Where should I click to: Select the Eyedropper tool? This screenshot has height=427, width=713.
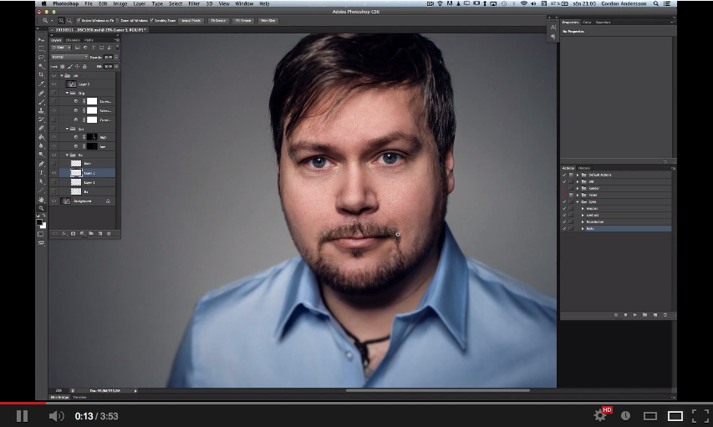click(x=42, y=84)
